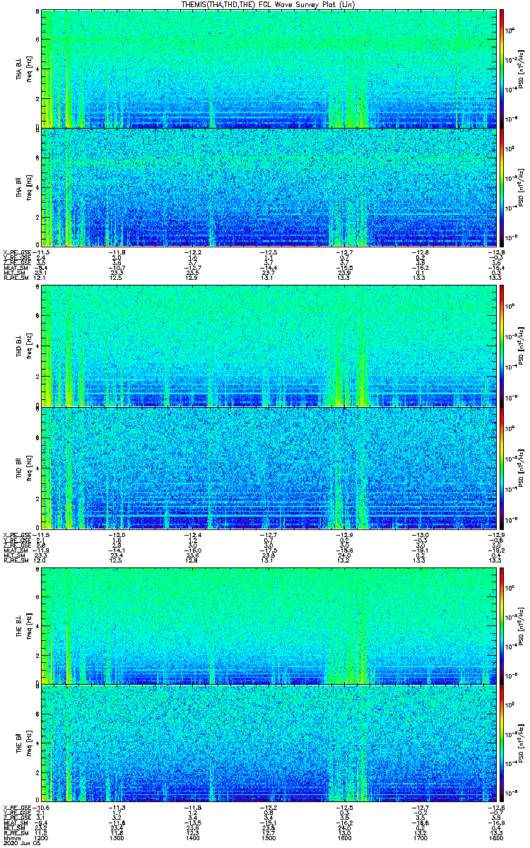Viewport: 530px width, 848px height.
Task: Click the color bar beside THE B-perpendicular panel
Action: (x=502, y=625)
